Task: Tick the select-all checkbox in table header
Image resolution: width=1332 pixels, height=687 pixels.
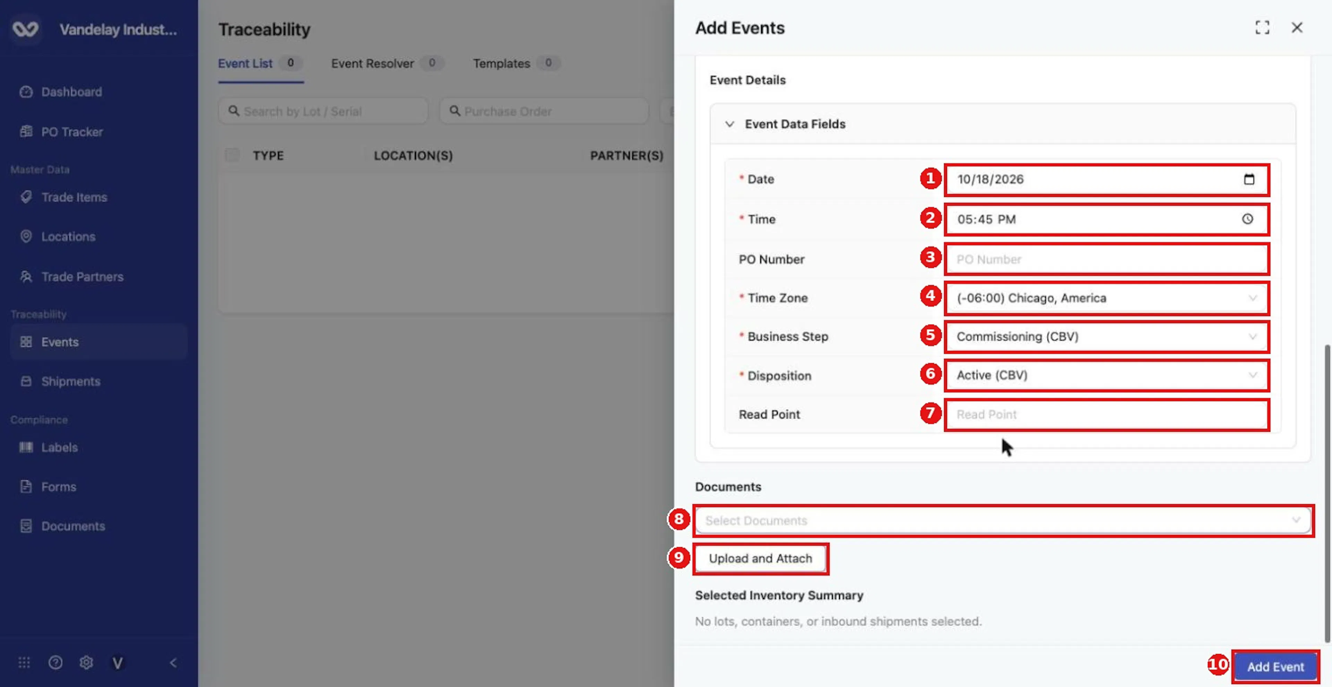Action: point(232,155)
